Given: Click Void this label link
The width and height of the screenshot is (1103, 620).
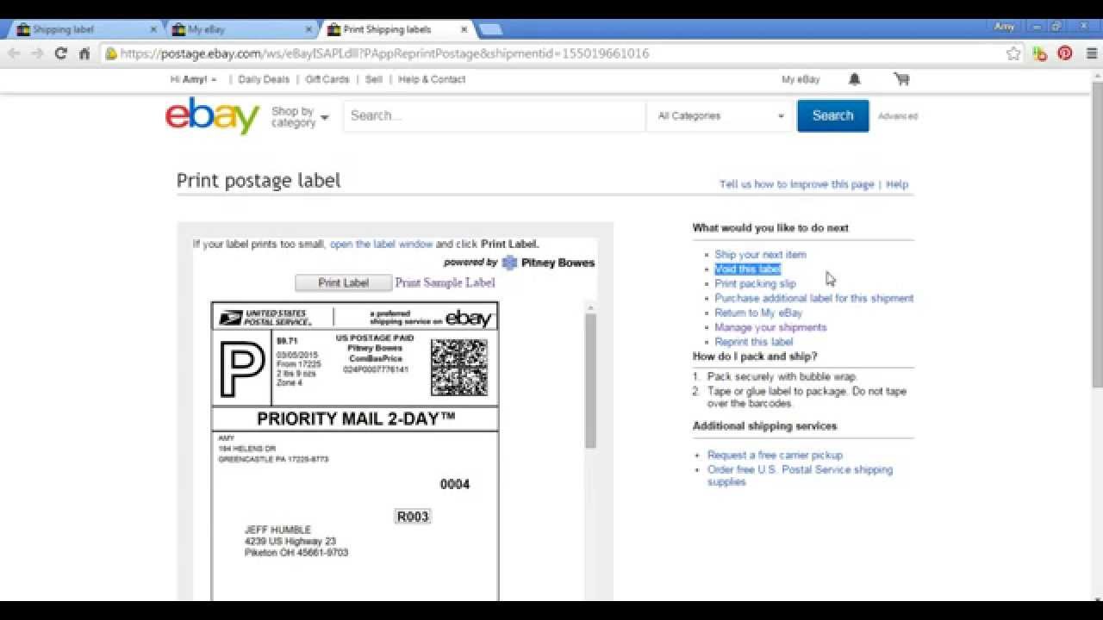Looking at the screenshot, I should pyautogui.click(x=747, y=270).
